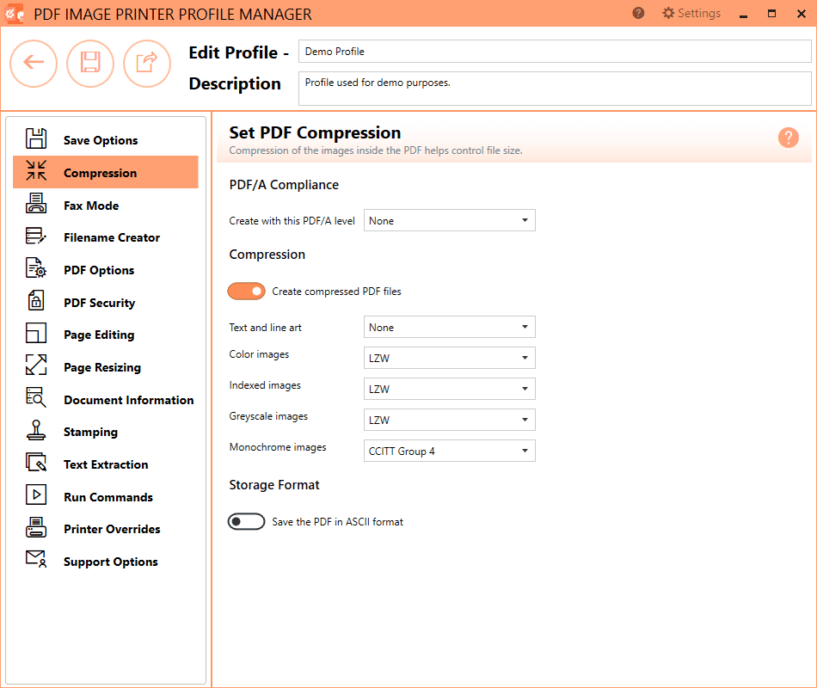Click the app logo in title bar
This screenshot has width=817, height=688.
click(x=15, y=14)
